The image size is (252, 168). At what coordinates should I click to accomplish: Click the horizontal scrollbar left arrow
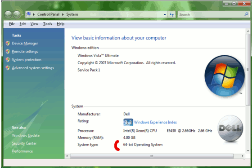click(x=67, y=156)
